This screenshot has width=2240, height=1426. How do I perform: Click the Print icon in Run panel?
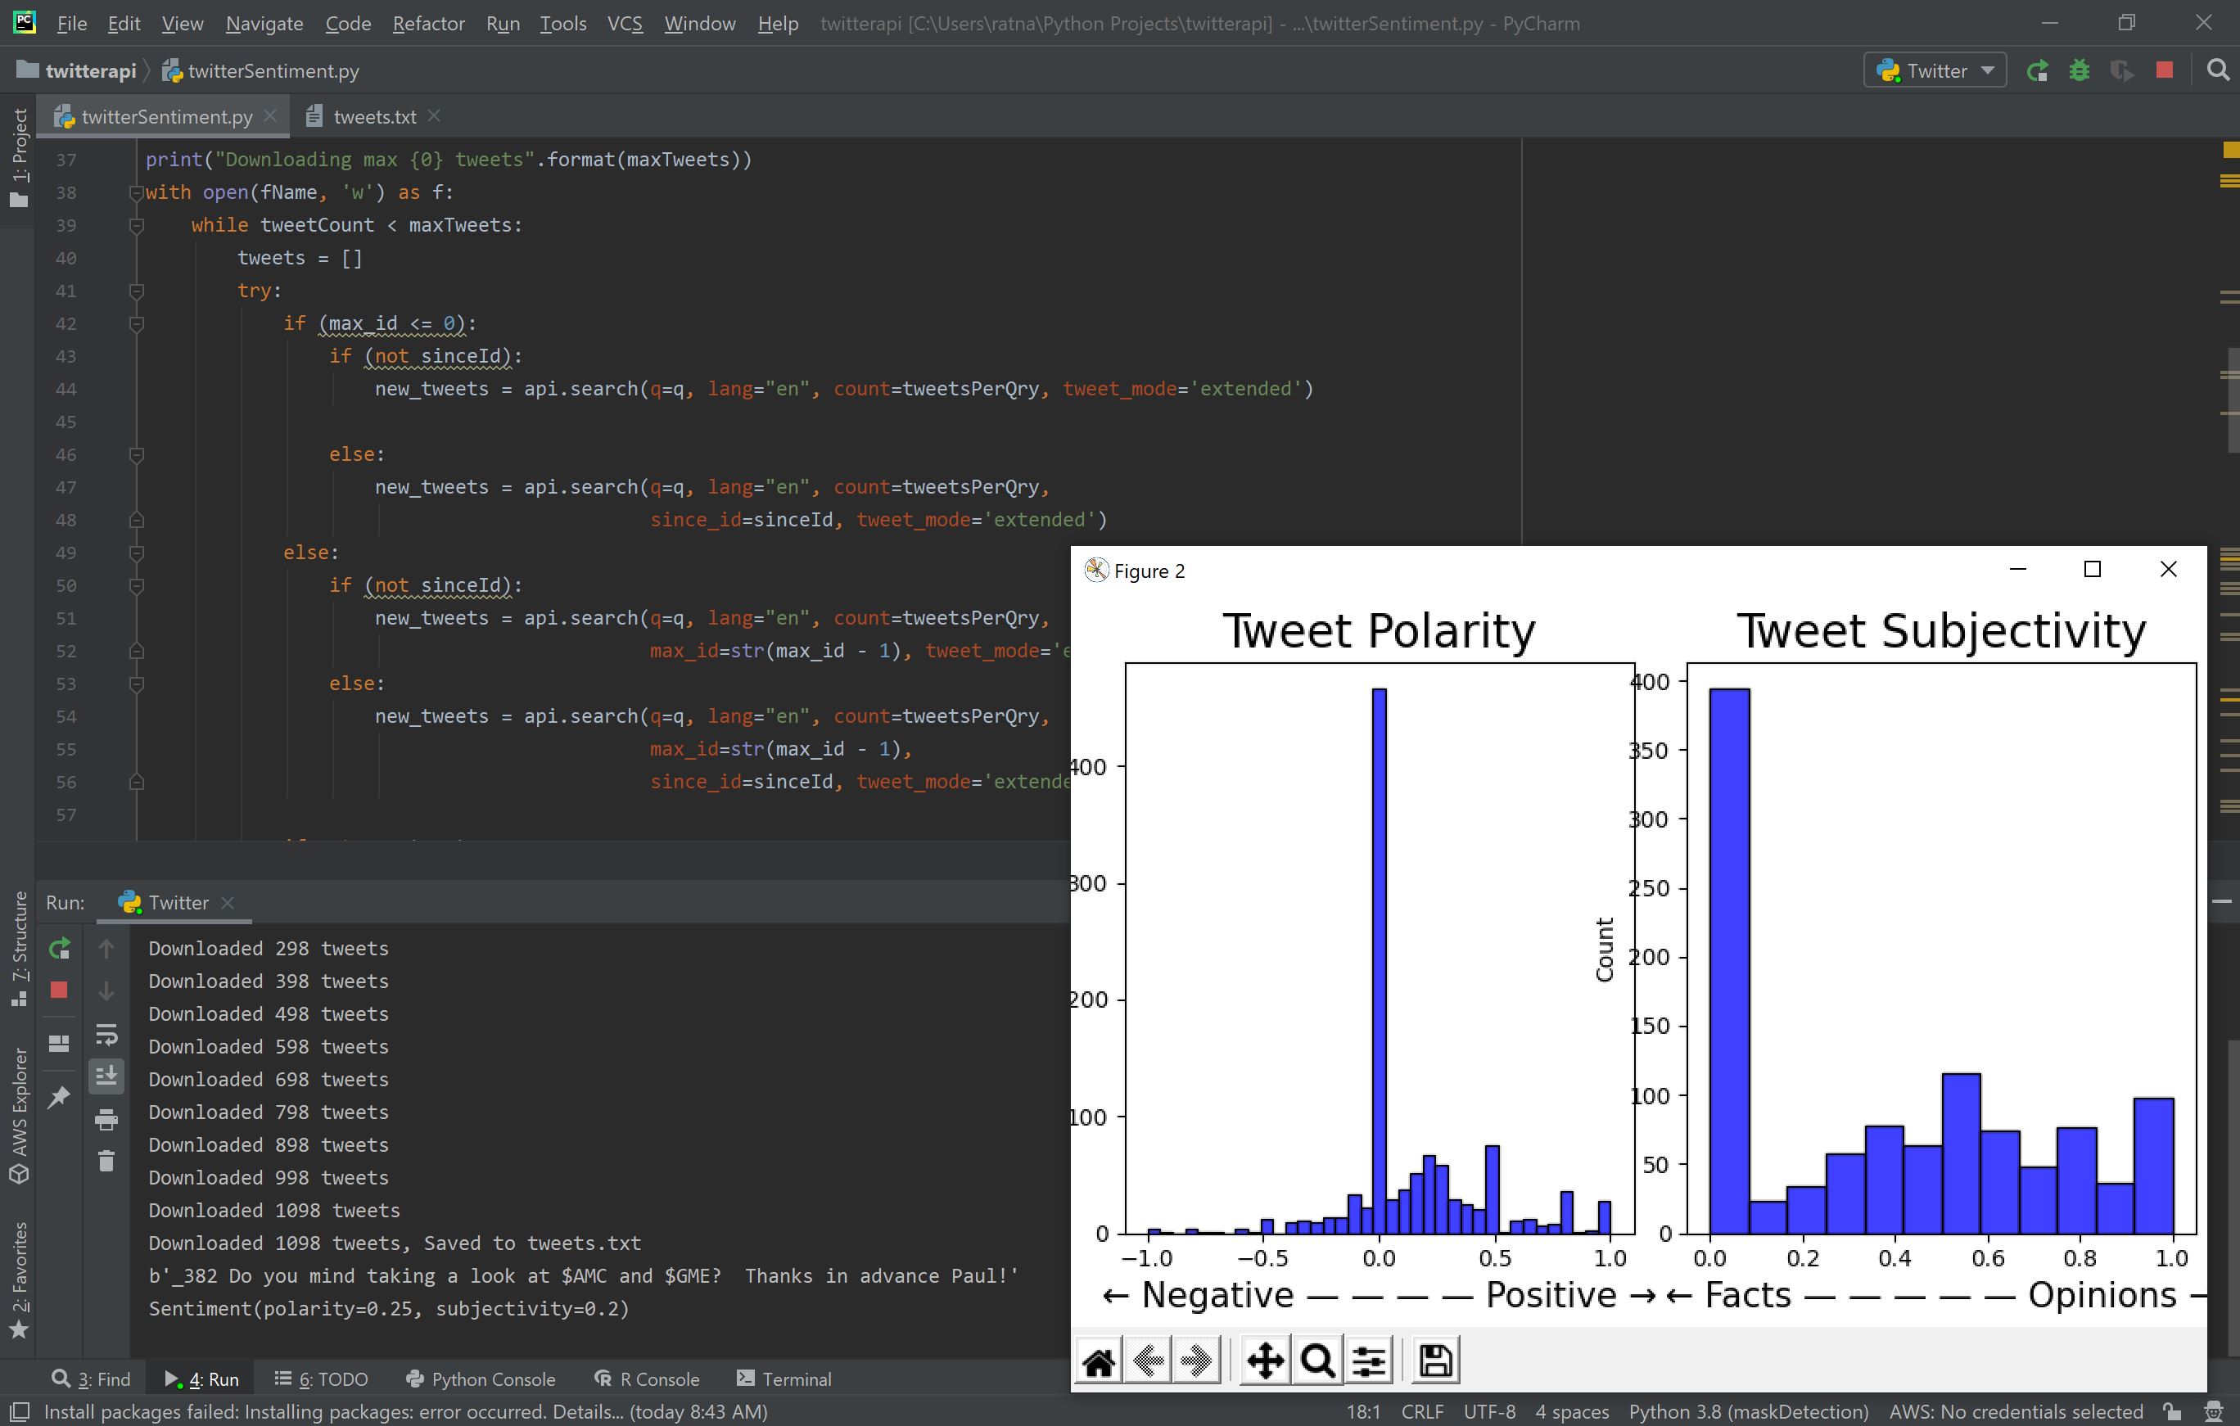tap(106, 1120)
